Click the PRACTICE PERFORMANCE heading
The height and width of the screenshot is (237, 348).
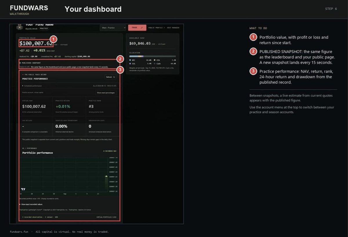(35, 79)
